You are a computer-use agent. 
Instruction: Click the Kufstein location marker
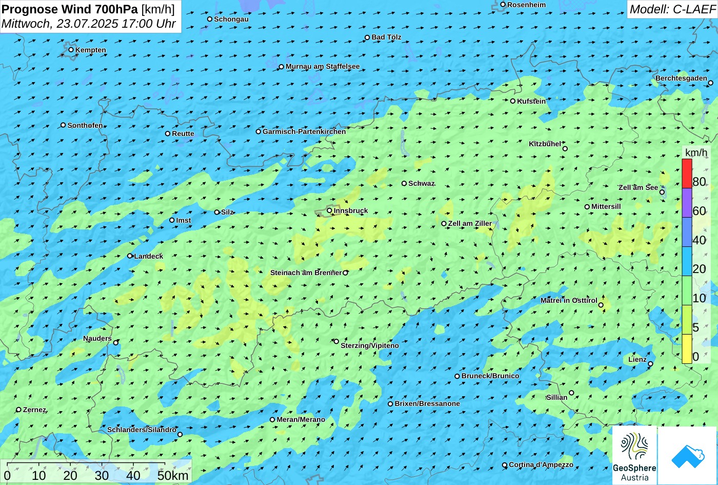[x=512, y=101]
